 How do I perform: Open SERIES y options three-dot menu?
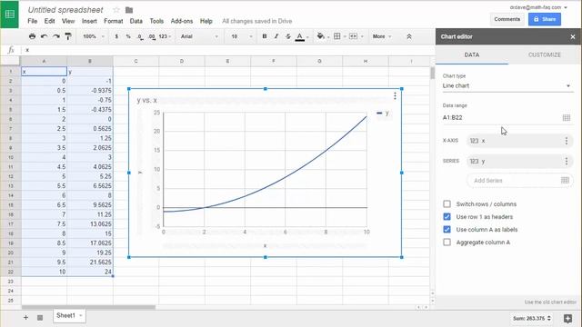[x=567, y=161]
